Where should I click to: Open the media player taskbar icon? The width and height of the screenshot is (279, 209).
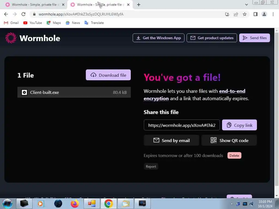41,204
